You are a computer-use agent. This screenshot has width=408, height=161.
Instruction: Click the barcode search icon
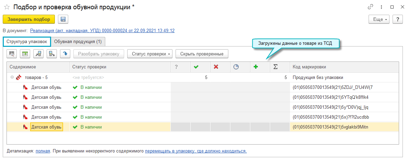click(x=12, y=54)
